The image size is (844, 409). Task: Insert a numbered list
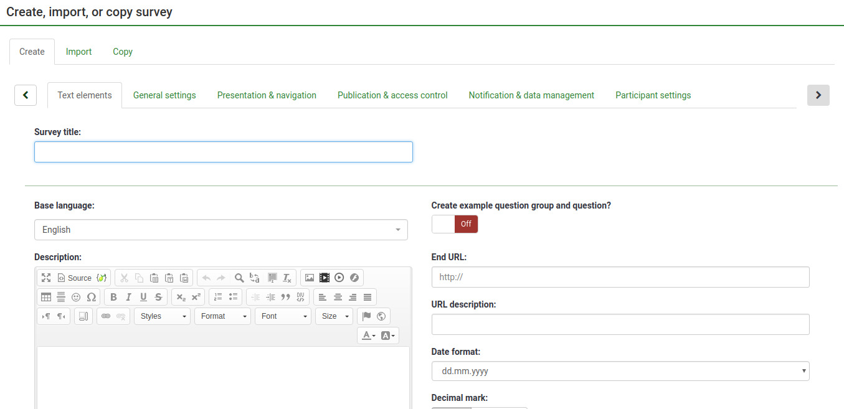(x=218, y=297)
